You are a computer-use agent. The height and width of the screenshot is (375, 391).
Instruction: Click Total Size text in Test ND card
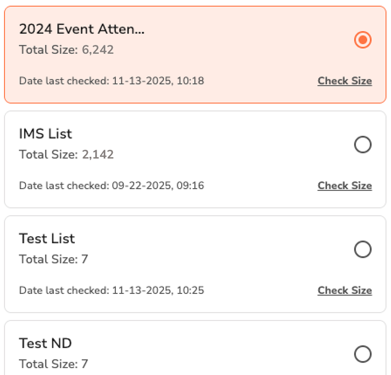point(54,364)
